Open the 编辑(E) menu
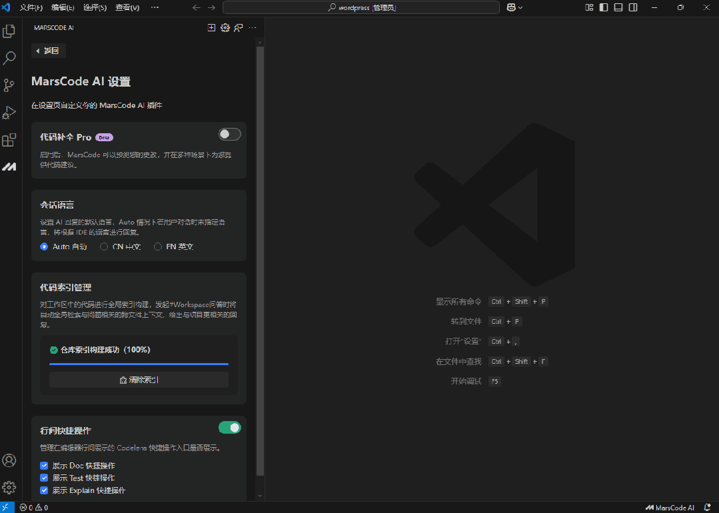 tap(63, 7)
